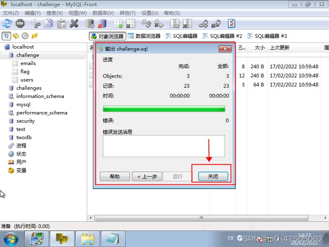The width and height of the screenshot is (329, 247).
Task: Click the footprints sidebar icon
Action: [35, 36]
